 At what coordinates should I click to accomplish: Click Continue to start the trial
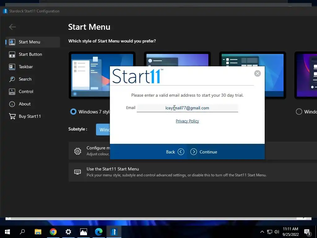tap(204, 152)
